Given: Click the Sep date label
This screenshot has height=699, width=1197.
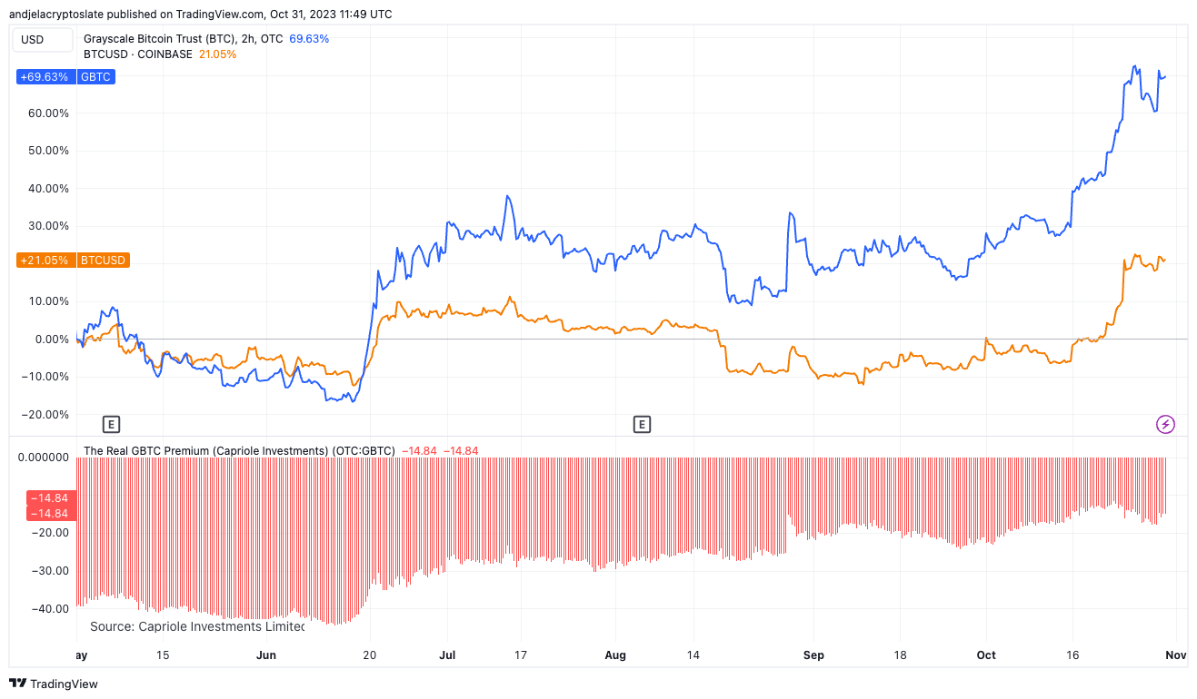Looking at the screenshot, I should click(x=814, y=655).
